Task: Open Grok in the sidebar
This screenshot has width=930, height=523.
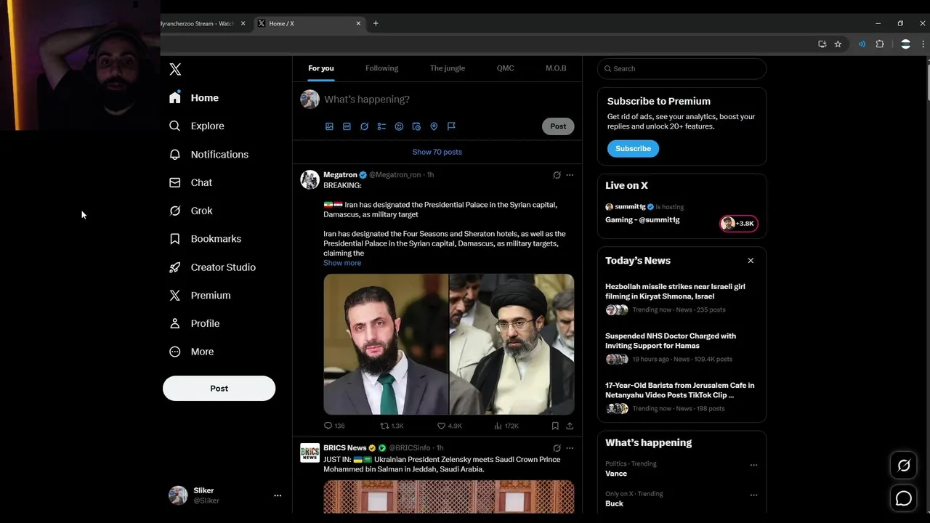Action: click(191, 211)
